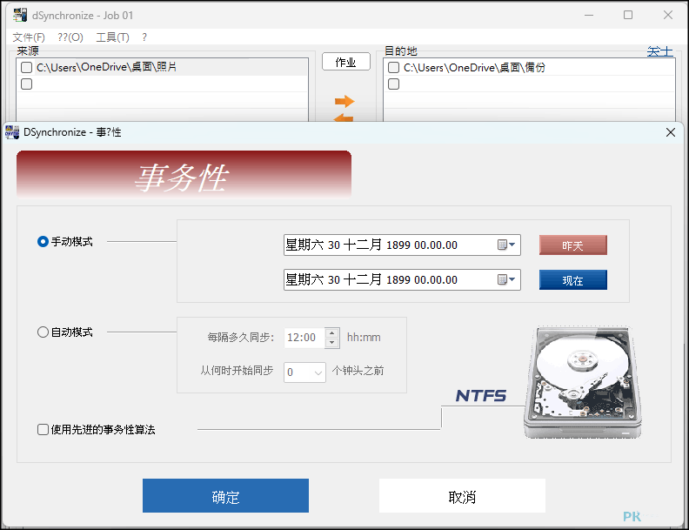Click the second date-time field text
689x530 pixels.
pyautogui.click(x=371, y=279)
